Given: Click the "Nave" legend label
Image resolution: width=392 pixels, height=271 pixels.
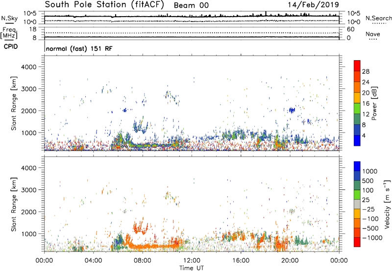Looking at the screenshot, I should point(373,34).
